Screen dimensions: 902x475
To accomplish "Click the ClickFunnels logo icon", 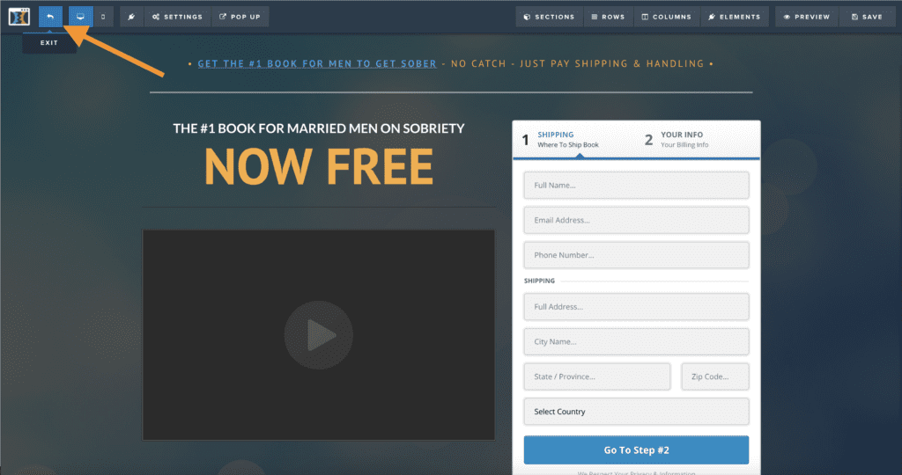I will coord(19,17).
